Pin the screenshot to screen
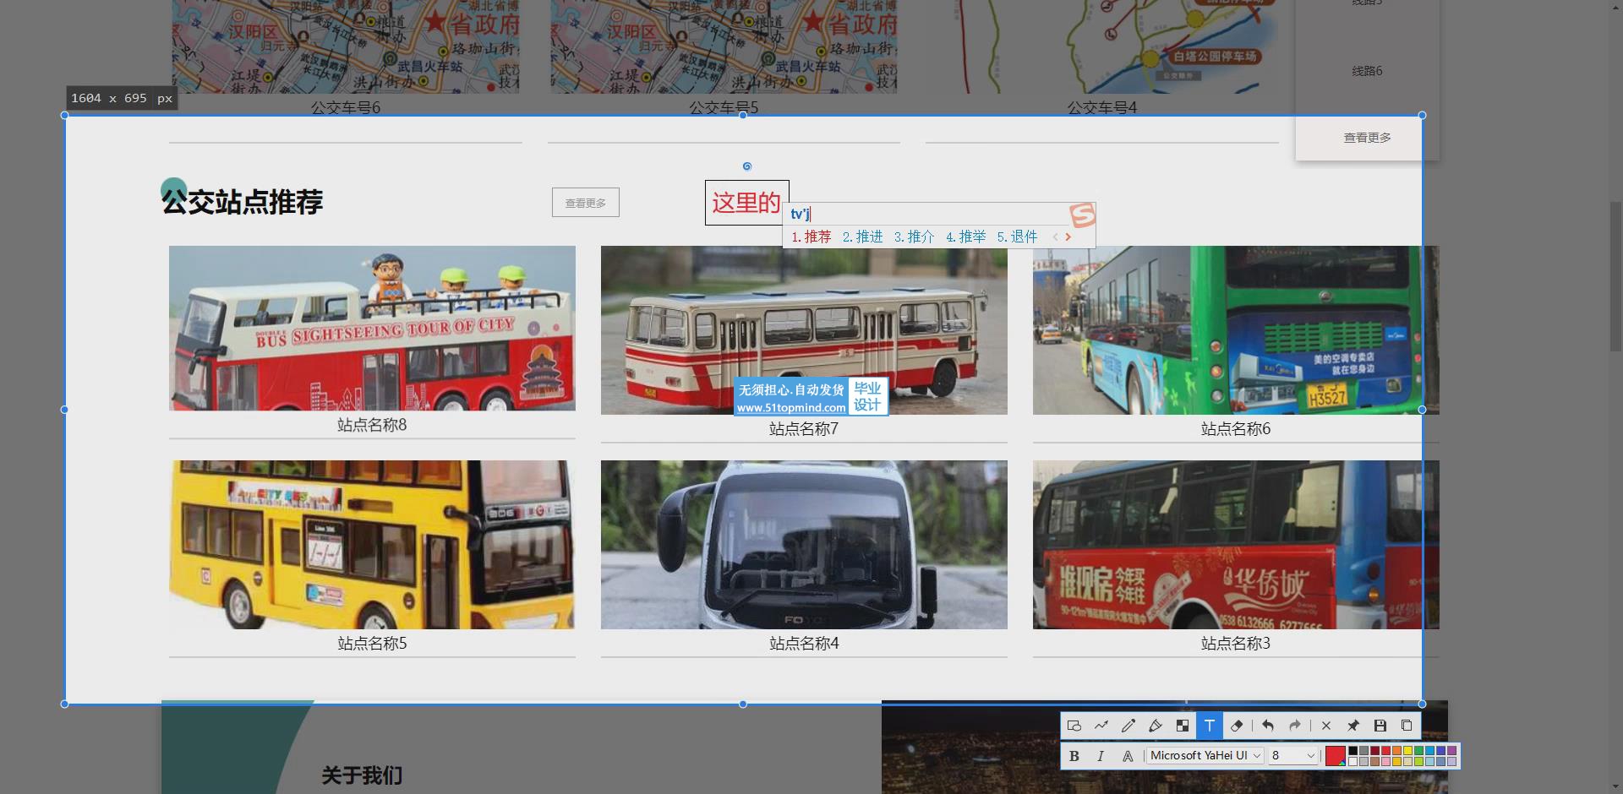The width and height of the screenshot is (1623, 794). [1353, 726]
